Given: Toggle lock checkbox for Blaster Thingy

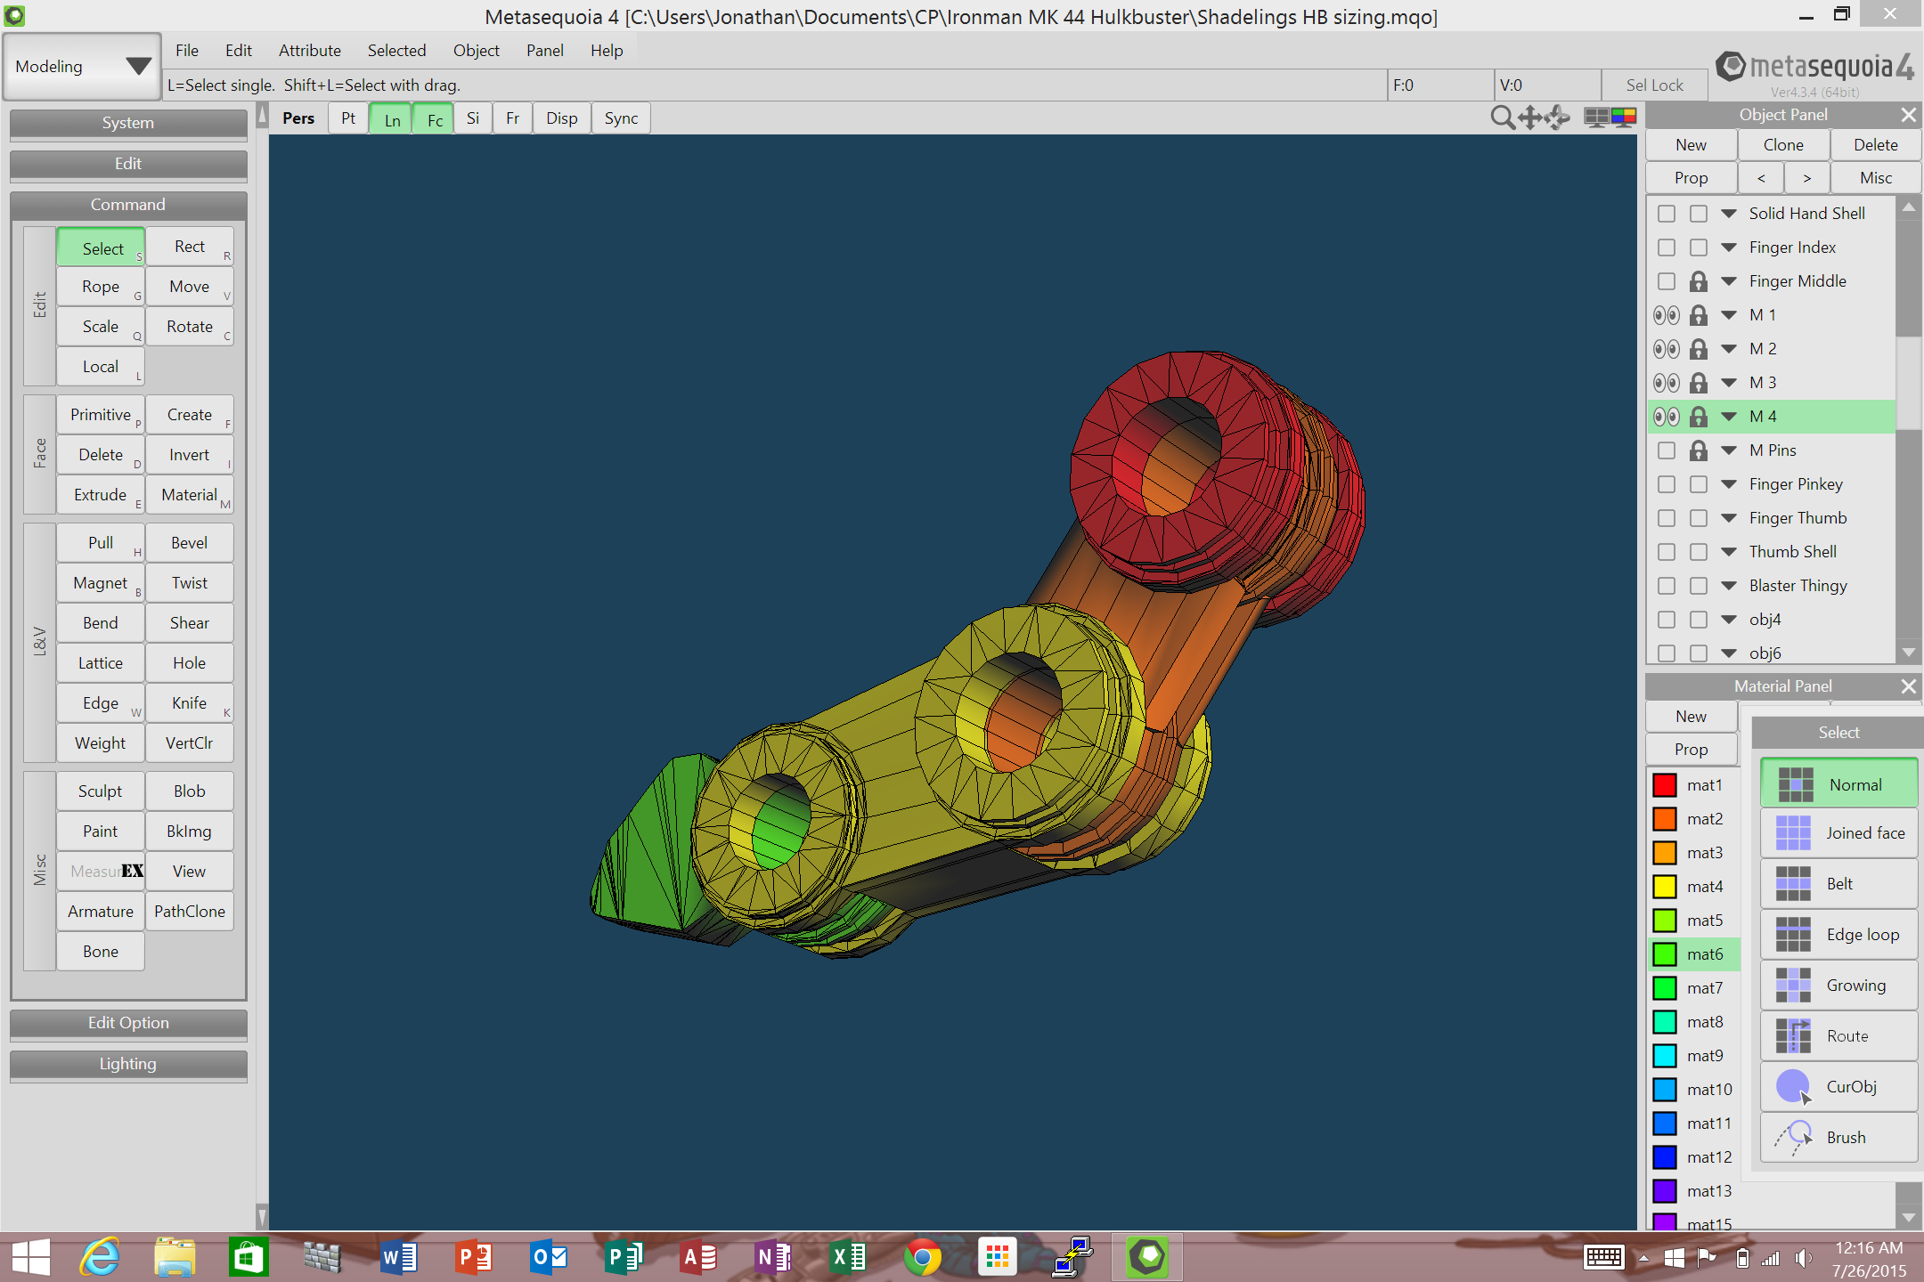Looking at the screenshot, I should pyautogui.click(x=1699, y=586).
